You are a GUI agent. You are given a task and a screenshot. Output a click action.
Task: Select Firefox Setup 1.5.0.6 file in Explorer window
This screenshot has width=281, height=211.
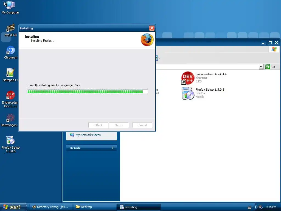[x=203, y=93]
